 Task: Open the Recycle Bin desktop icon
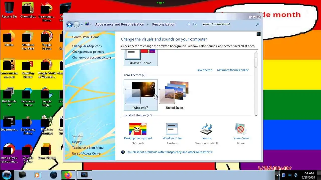point(9,10)
